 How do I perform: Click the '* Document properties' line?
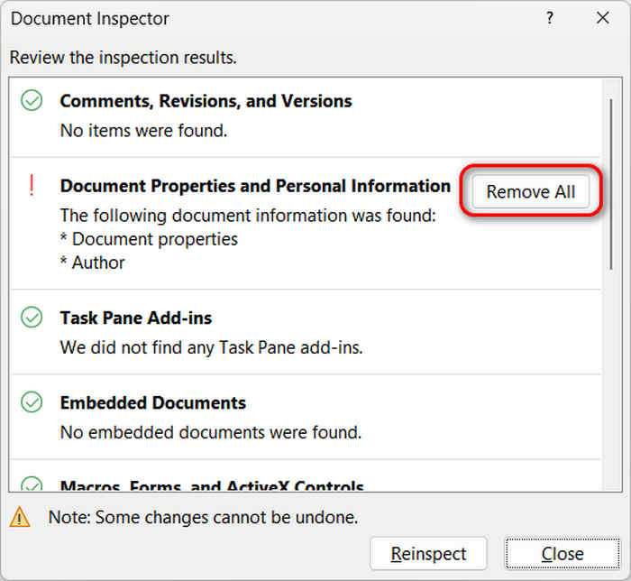coord(149,239)
